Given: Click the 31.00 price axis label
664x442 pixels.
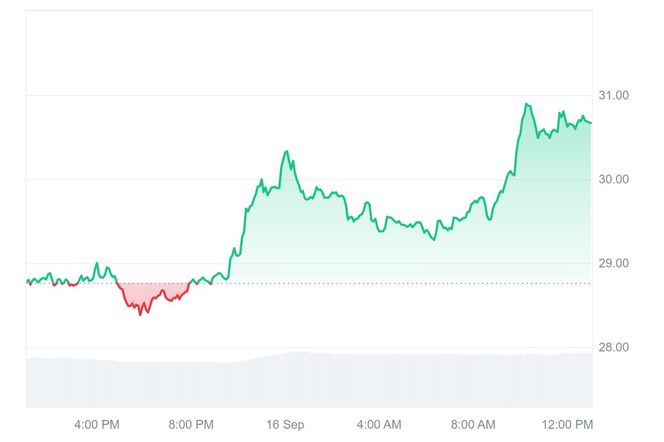Looking at the screenshot, I should point(614,96).
